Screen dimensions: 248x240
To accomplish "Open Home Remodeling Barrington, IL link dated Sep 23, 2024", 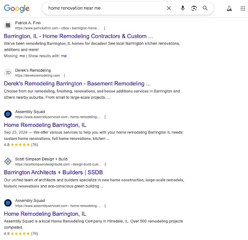I will click(45, 125).
